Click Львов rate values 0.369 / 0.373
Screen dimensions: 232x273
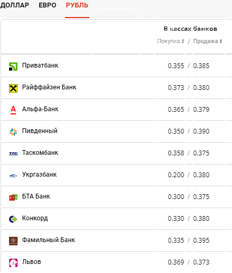pyautogui.click(x=188, y=262)
